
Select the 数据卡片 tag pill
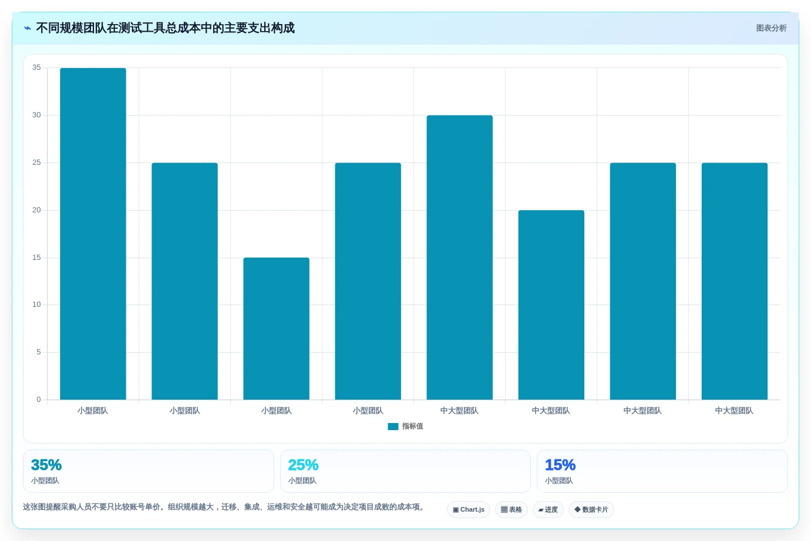(x=591, y=509)
